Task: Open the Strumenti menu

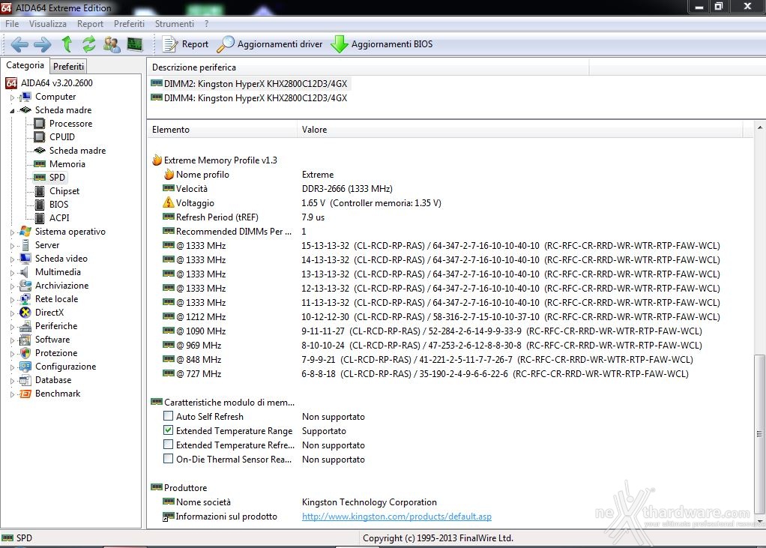Action: (x=175, y=24)
